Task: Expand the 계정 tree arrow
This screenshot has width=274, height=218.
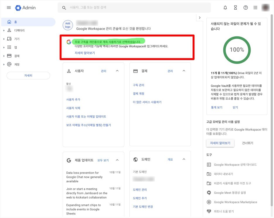Action: coord(4,64)
